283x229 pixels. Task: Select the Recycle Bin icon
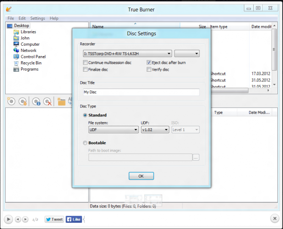pyautogui.click(x=16, y=63)
